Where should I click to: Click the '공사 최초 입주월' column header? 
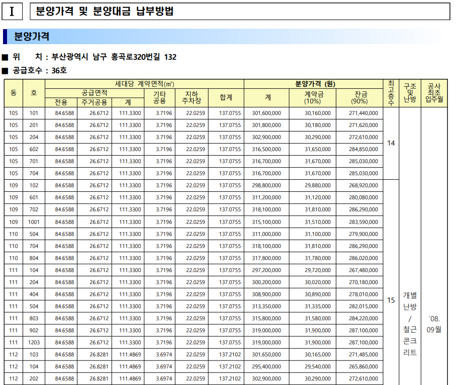(x=434, y=93)
